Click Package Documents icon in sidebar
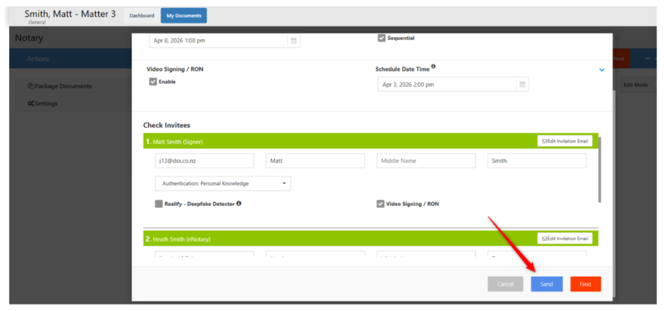This screenshot has height=311, width=664. (x=30, y=86)
